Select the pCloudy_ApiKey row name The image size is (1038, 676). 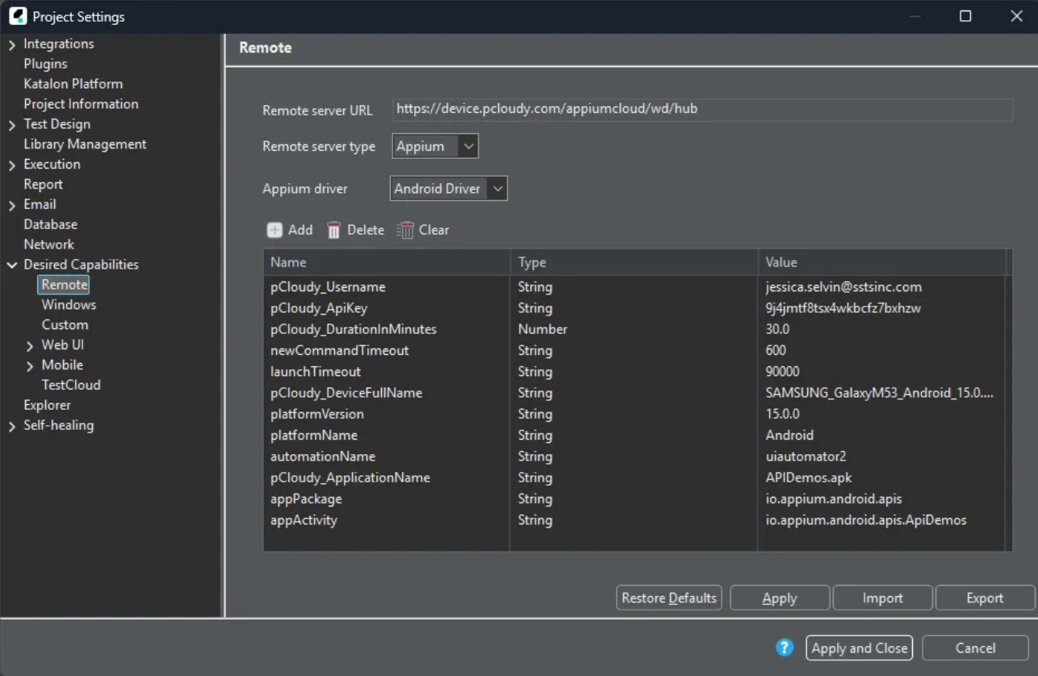[x=319, y=308]
